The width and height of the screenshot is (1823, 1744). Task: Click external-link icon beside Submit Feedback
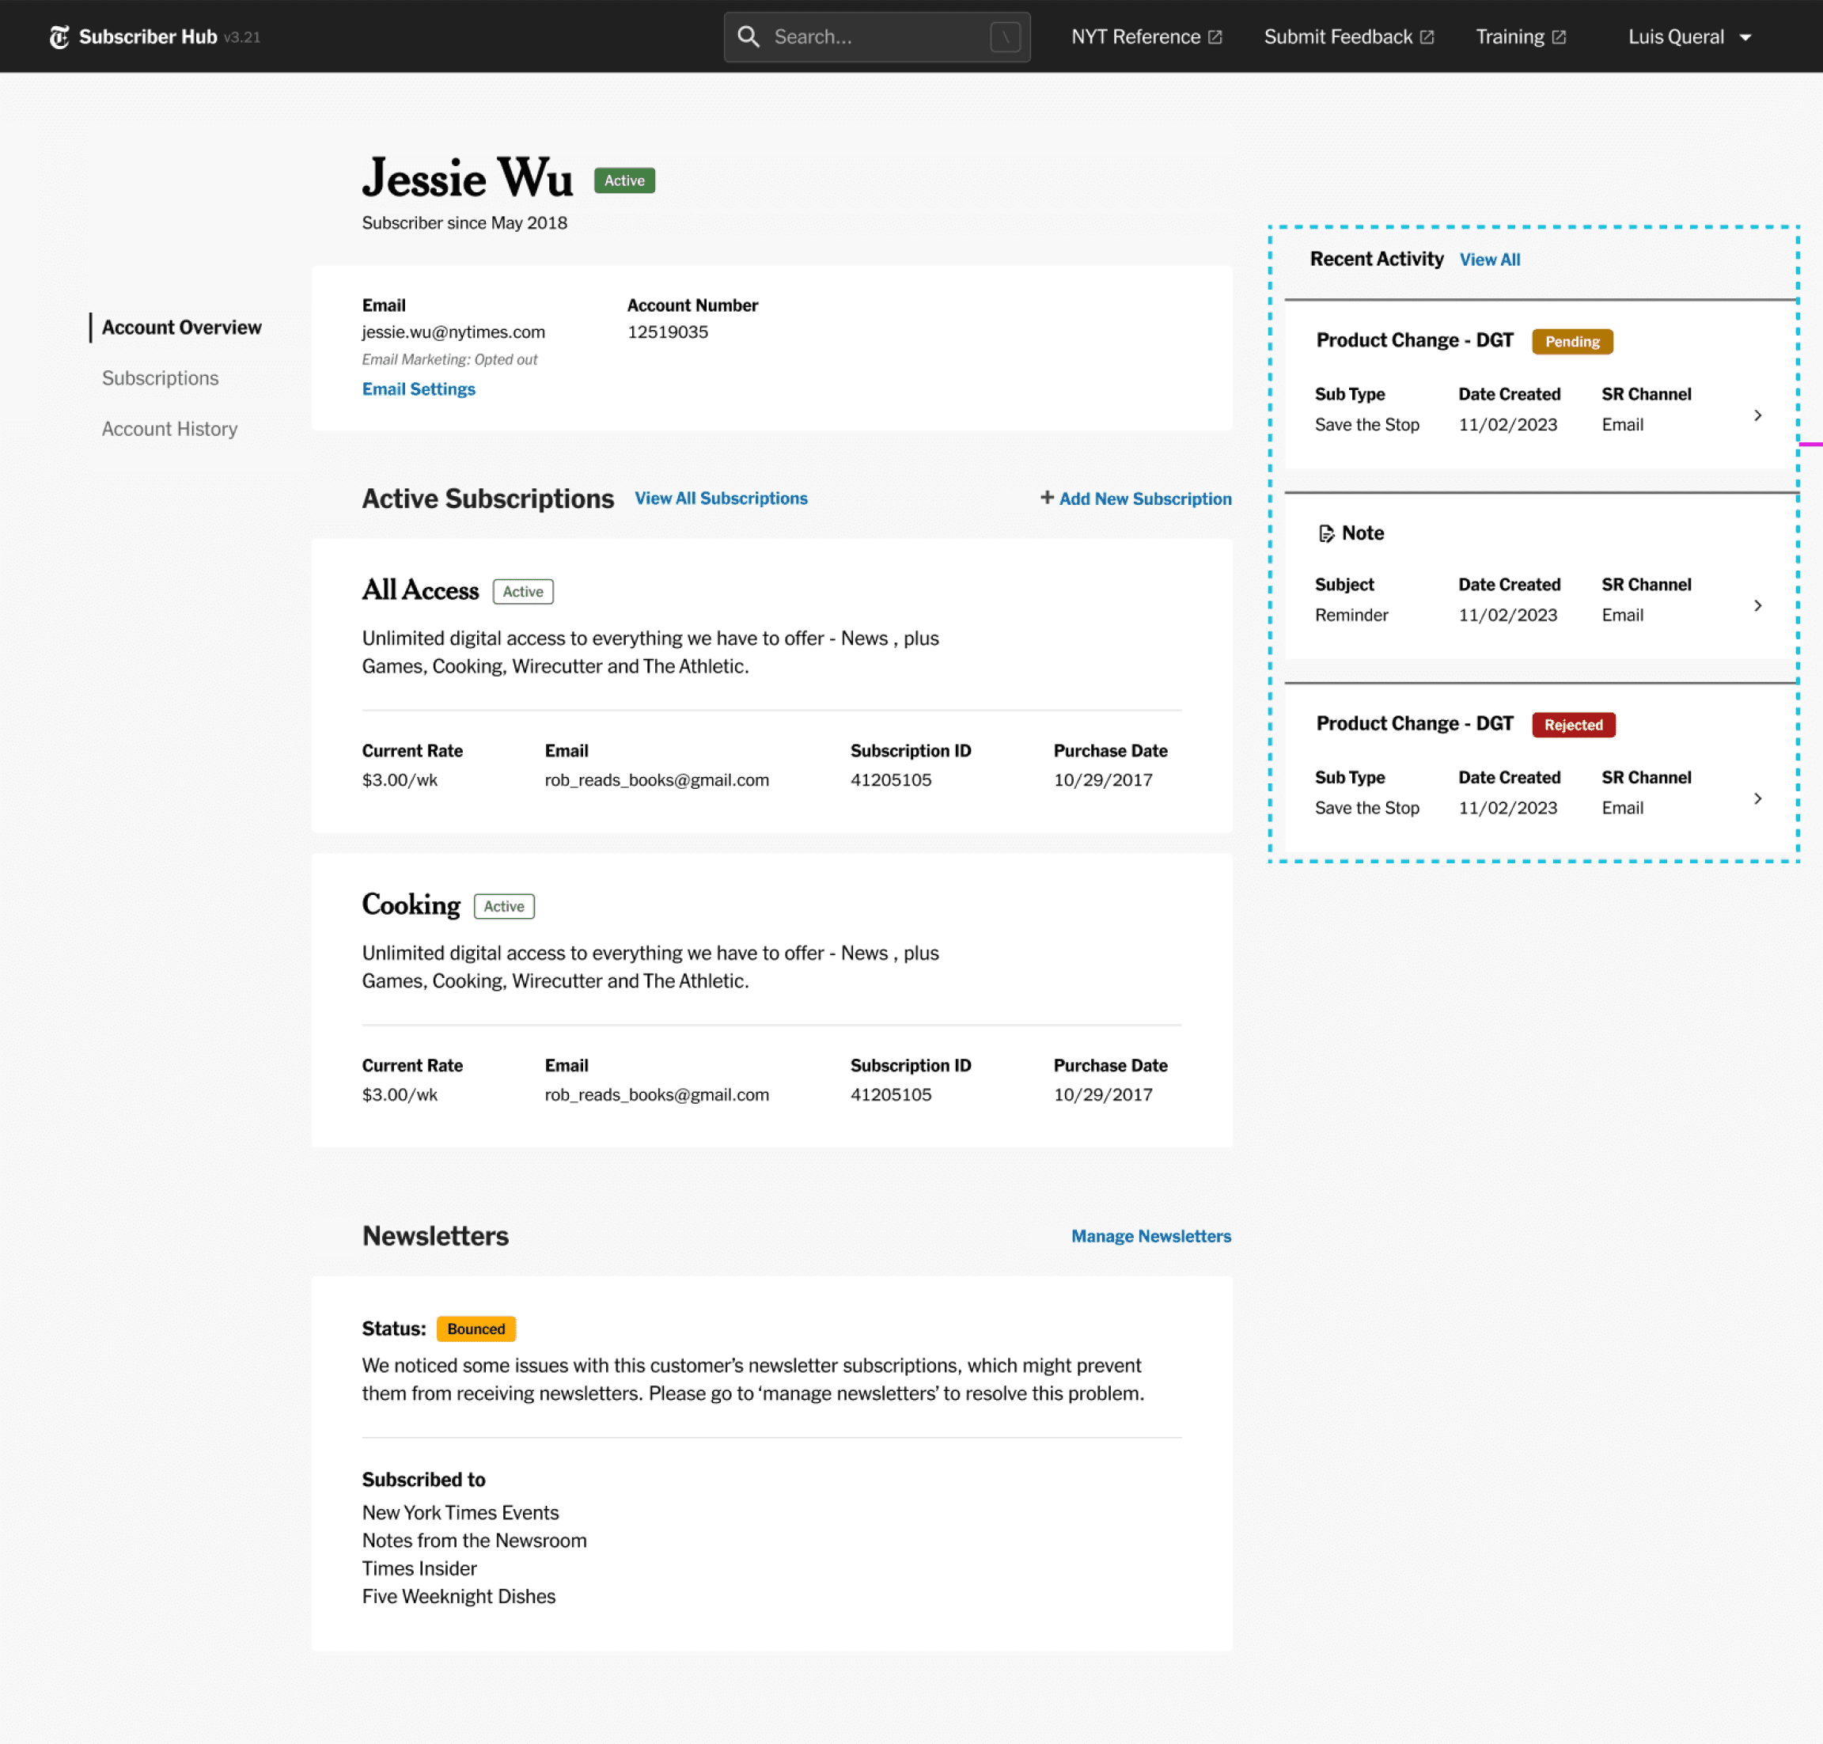(x=1427, y=37)
